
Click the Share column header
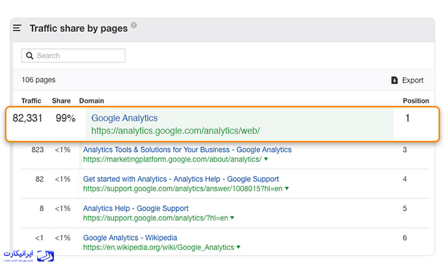(x=61, y=101)
